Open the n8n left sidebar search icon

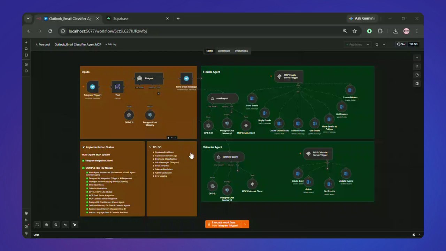[x=26, y=49]
